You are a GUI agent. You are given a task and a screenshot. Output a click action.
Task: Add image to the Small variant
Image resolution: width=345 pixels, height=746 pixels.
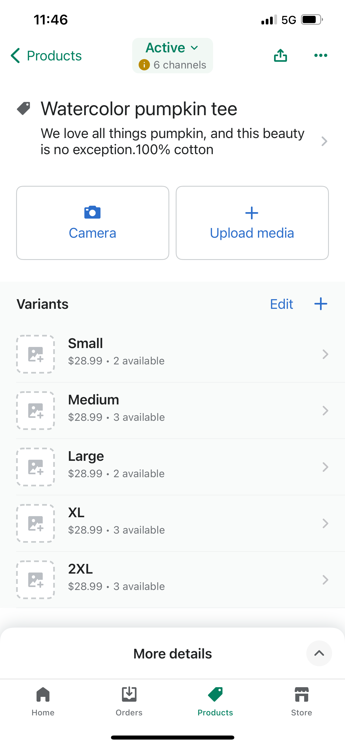[36, 354]
